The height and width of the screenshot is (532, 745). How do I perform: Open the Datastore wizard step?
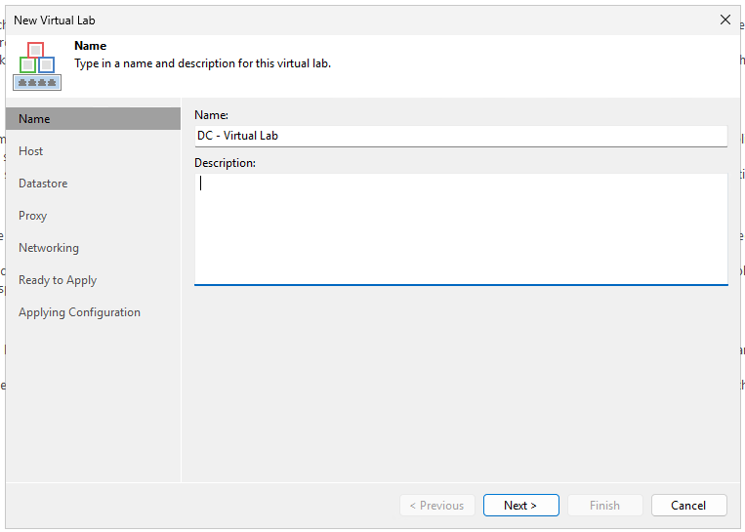[43, 184]
